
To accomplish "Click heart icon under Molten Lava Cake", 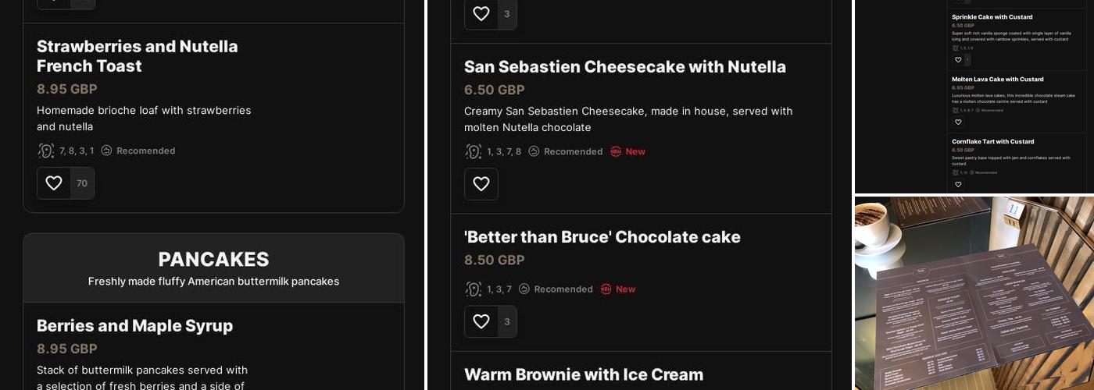I will tap(958, 122).
